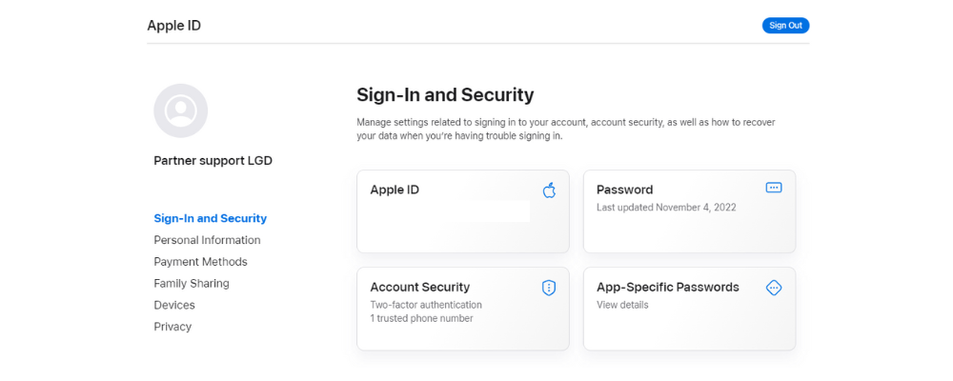
Task: Click the View details text
Action: 622,305
